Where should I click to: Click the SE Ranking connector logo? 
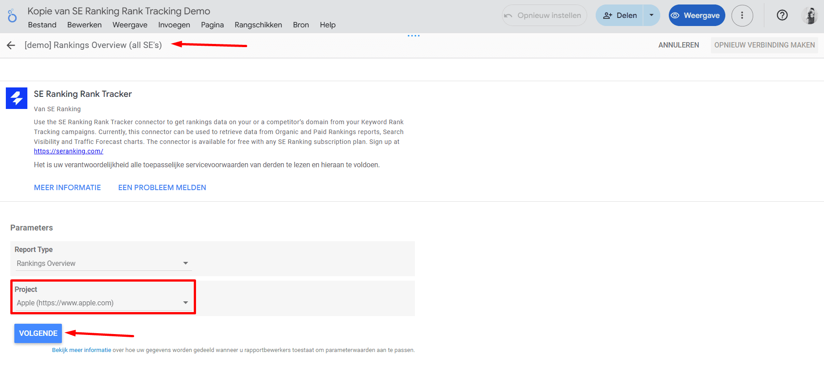17,98
